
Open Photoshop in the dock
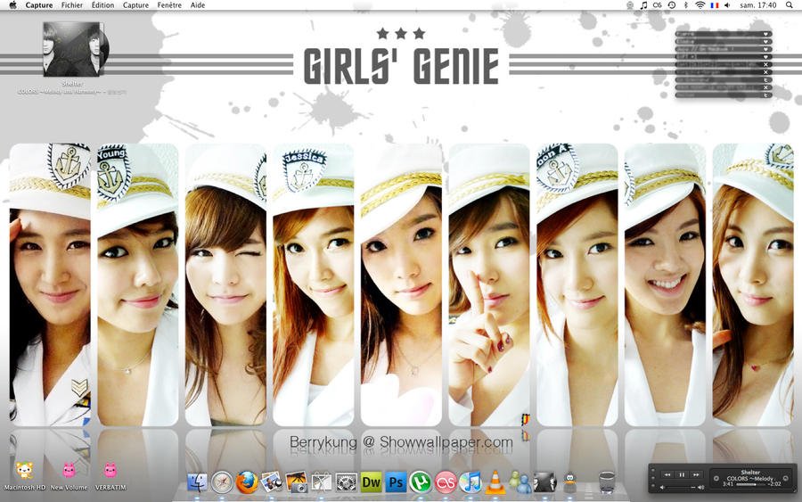coord(396,483)
